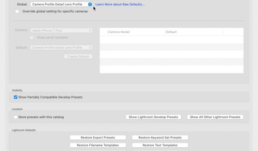Enable Override global setting for specific cameras
Screen dimensions: 258x151
17,11
